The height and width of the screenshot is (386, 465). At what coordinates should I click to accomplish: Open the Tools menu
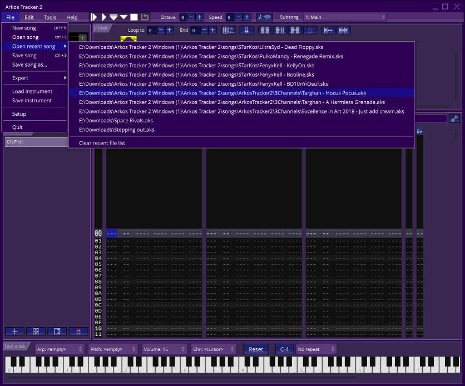click(50, 17)
